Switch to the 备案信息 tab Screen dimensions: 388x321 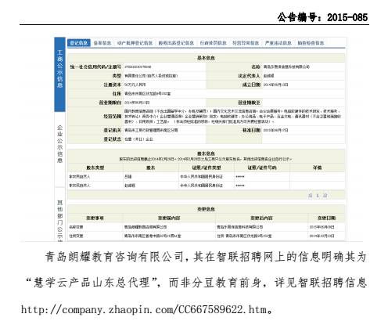pos(102,43)
